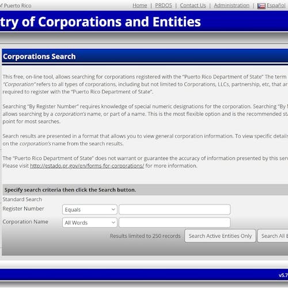Follow the estado.pr.gov forms-for-corporations link
Screen dimensions: 288x288
tap(87, 166)
